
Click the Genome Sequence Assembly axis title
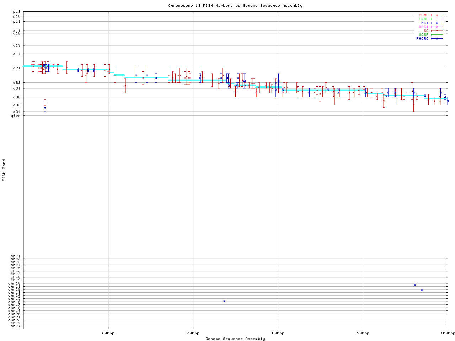click(235, 339)
